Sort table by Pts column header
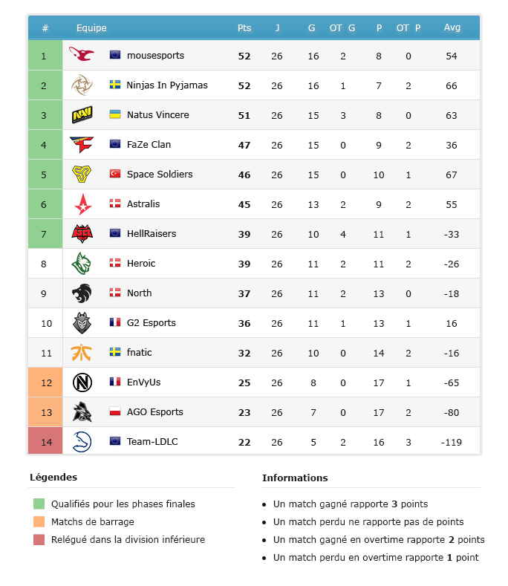The width and height of the screenshot is (508, 586). tap(244, 28)
